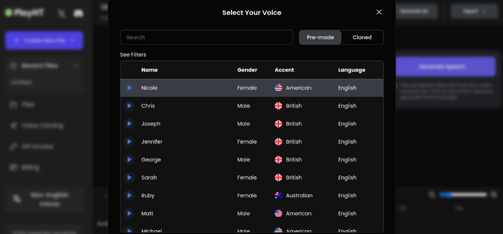Click Non-English Voices sidebar button
503x234 pixels.
pos(44,200)
